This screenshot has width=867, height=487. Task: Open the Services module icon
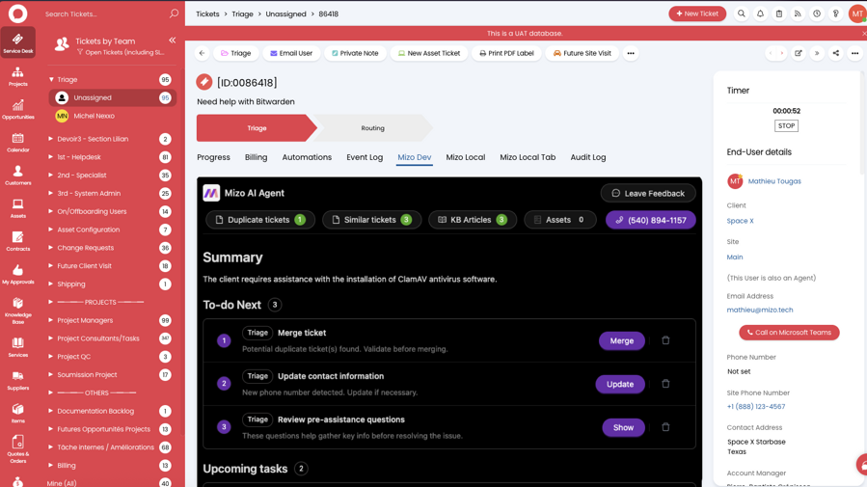pyautogui.click(x=17, y=347)
